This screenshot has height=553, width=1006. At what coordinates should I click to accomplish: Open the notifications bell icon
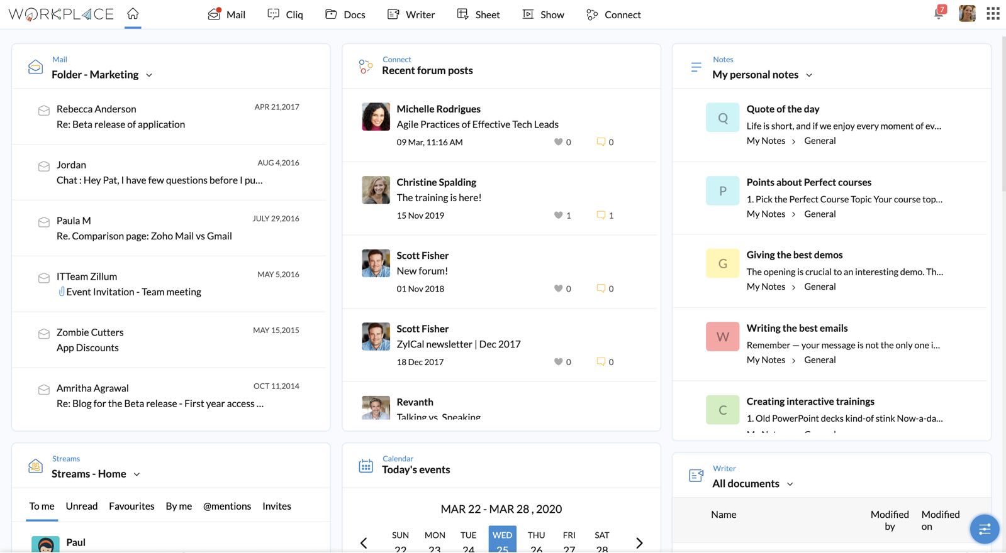tap(939, 13)
